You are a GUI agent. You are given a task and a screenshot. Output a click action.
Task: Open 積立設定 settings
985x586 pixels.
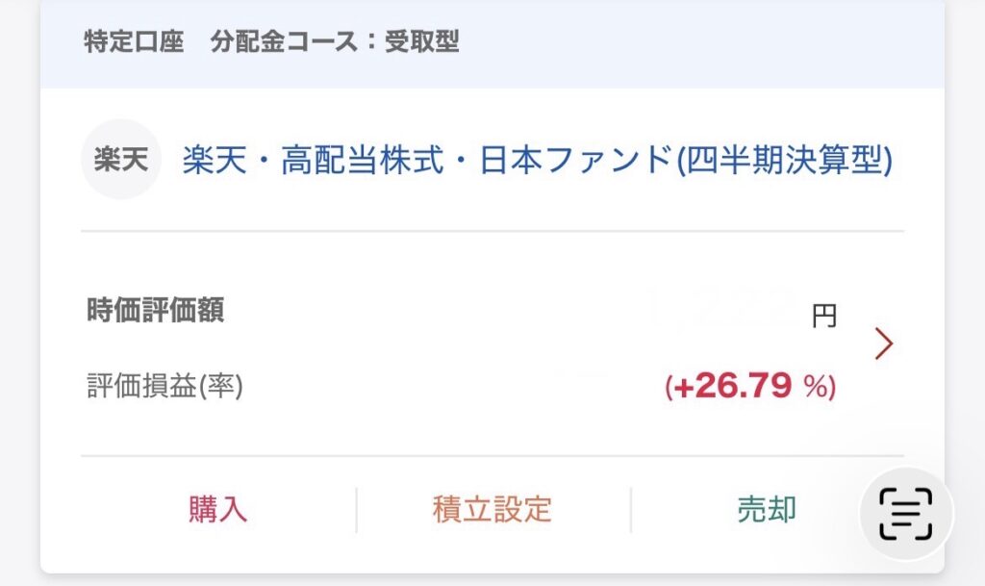[492, 509]
